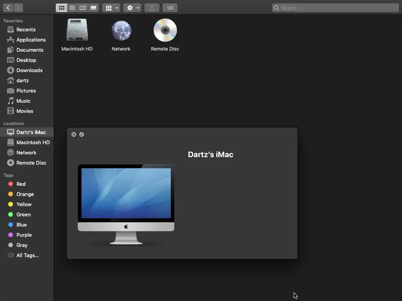Go back with the left arrow button

[8, 8]
